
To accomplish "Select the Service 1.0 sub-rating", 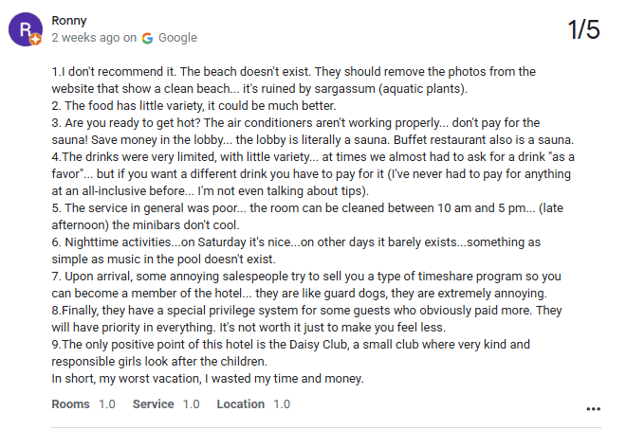I will 166,404.
